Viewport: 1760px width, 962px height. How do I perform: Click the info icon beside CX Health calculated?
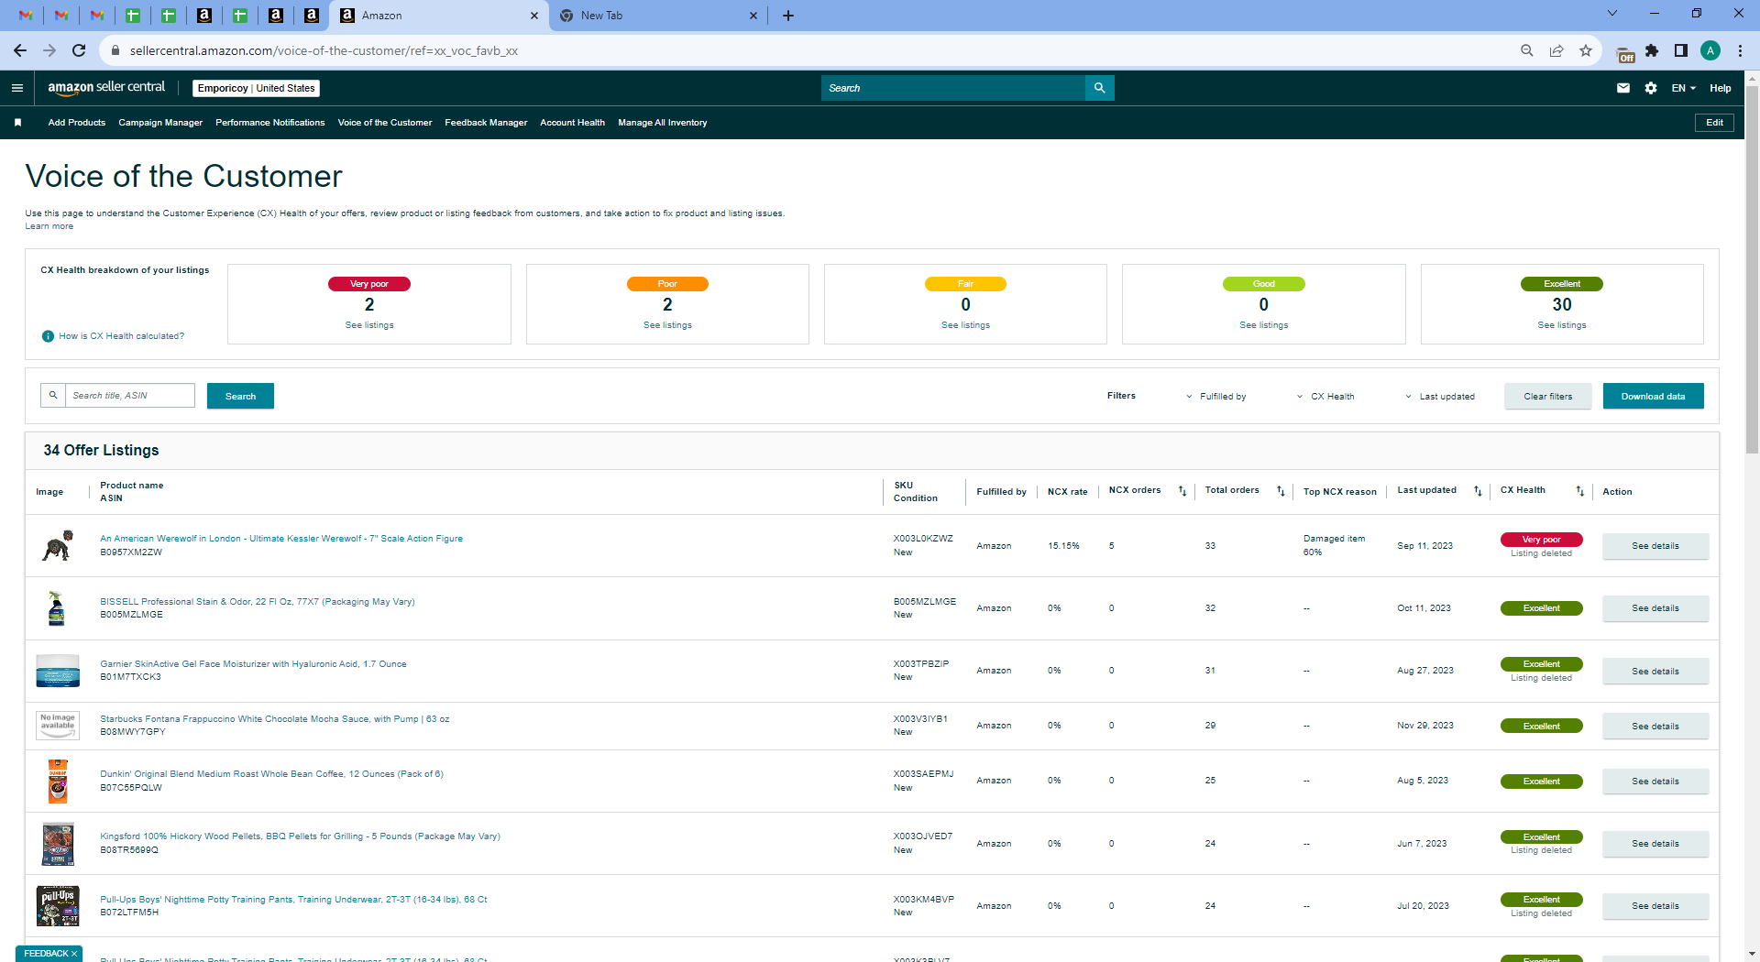[48, 336]
